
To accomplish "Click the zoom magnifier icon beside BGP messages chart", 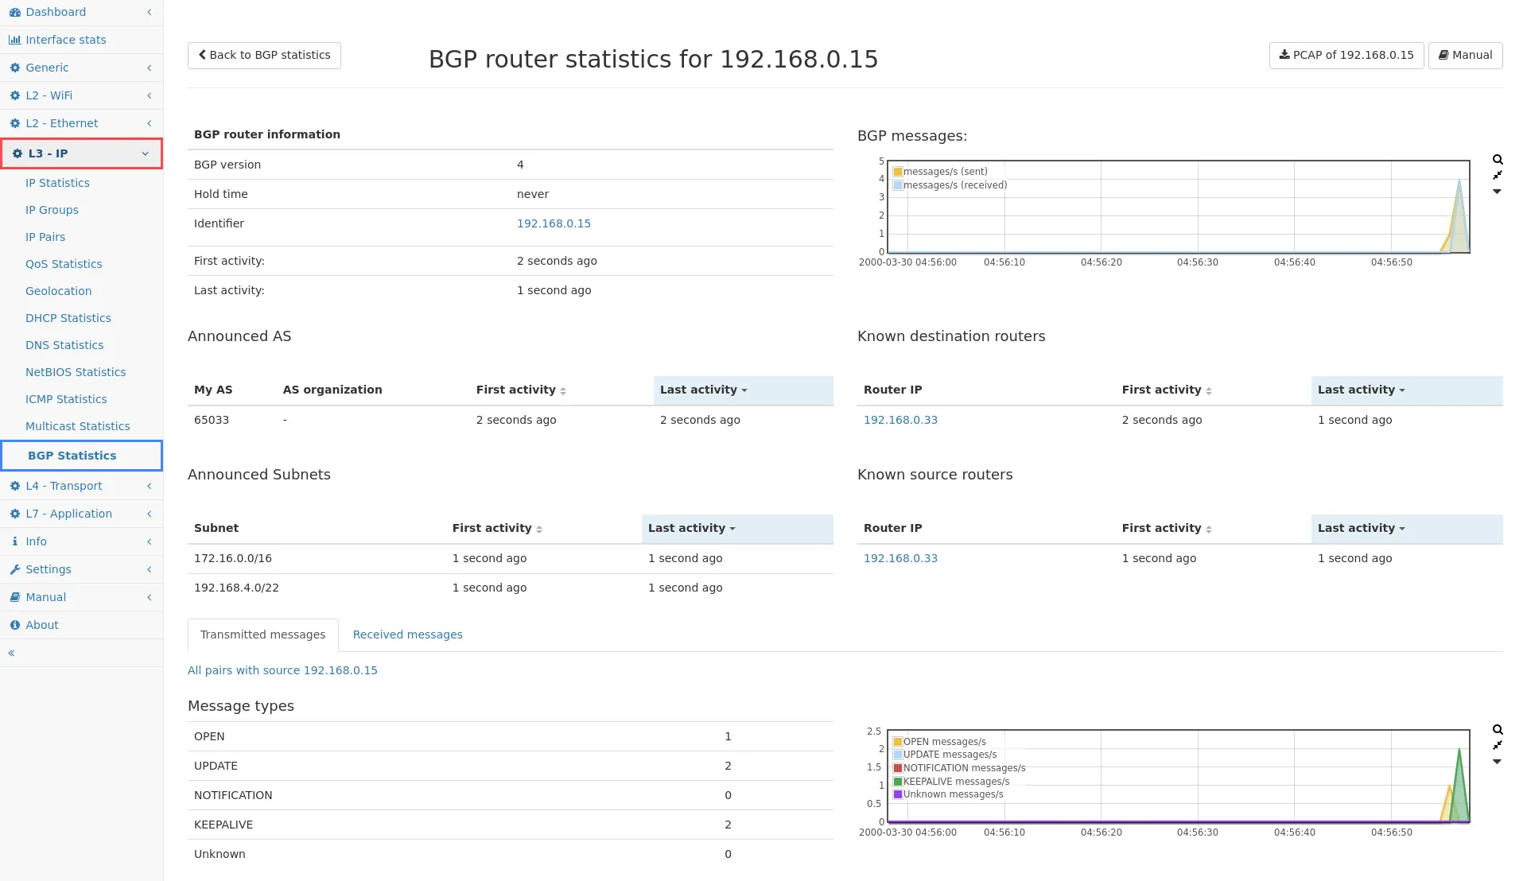I will (x=1498, y=160).
